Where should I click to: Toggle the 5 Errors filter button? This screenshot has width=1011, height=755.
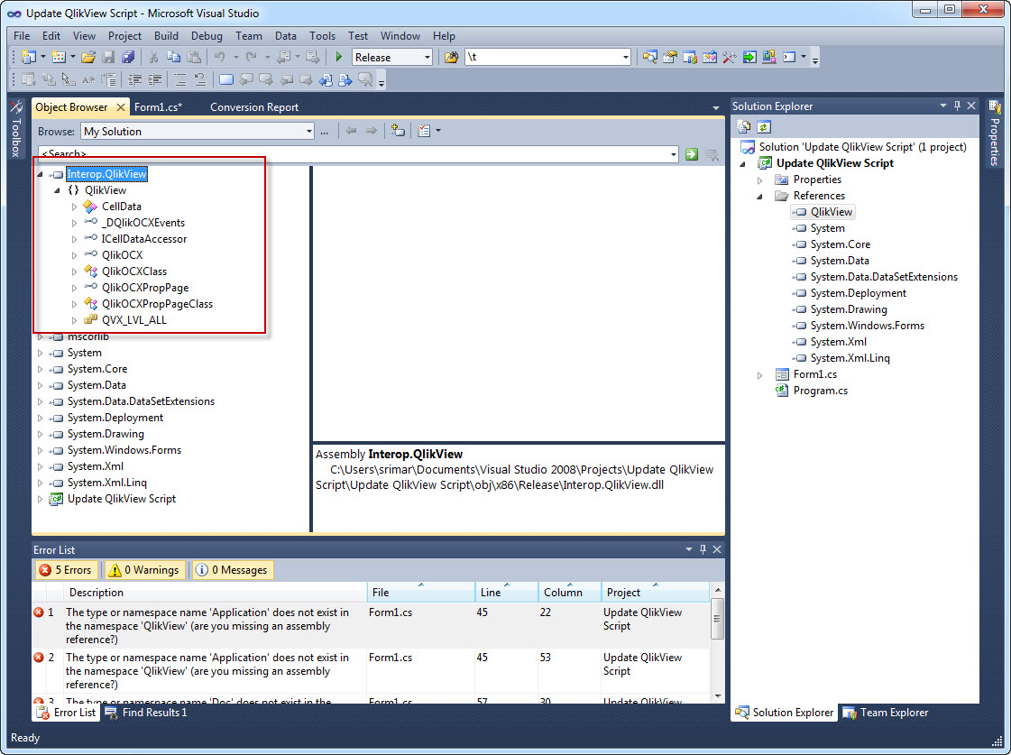[66, 570]
